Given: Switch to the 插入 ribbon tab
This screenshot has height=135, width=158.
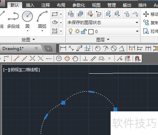Looking at the screenshot, I should click(x=30, y=5).
